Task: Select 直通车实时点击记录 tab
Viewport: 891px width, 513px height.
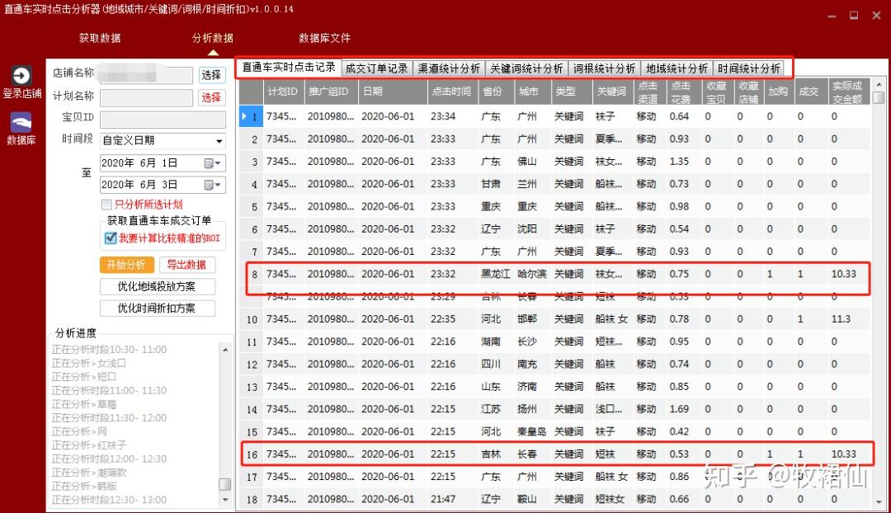Action: tap(289, 67)
